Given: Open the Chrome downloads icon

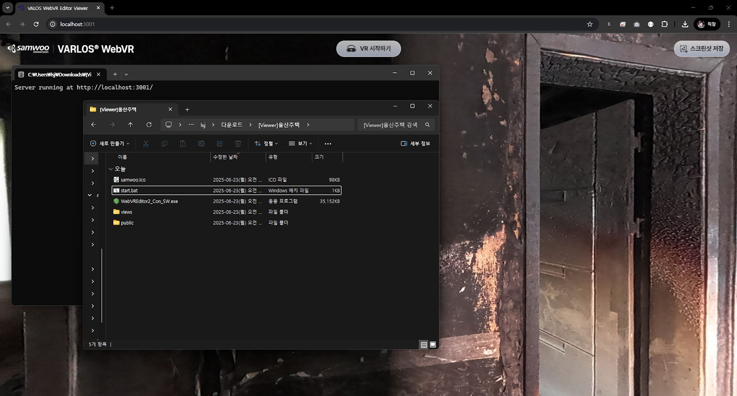Looking at the screenshot, I should tap(685, 24).
